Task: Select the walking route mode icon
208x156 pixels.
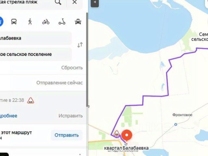Action: [30, 21]
